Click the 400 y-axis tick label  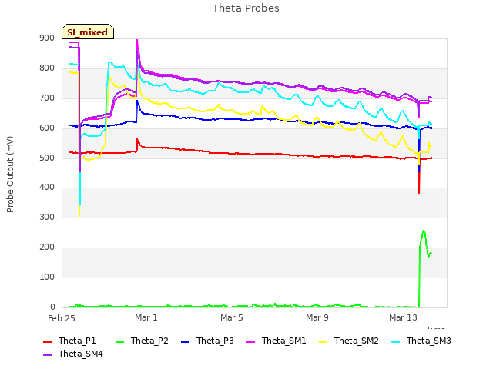pos(47,188)
